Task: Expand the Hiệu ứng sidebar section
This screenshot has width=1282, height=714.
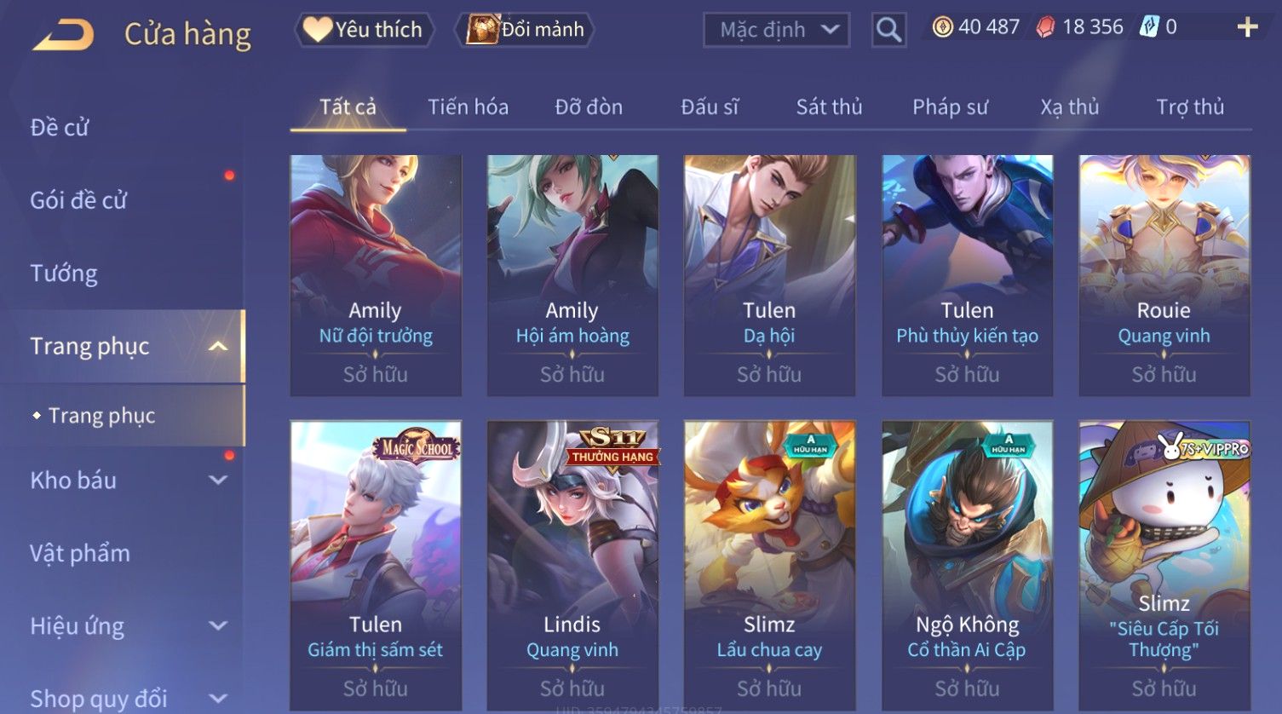Action: (218, 626)
